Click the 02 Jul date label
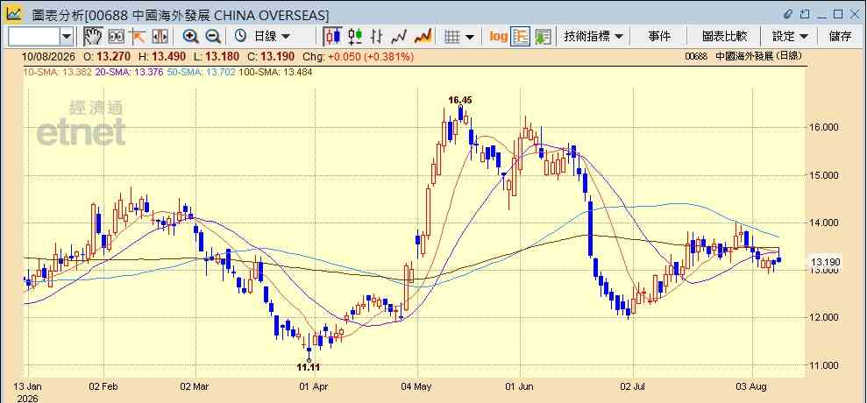867x403 pixels. (634, 387)
